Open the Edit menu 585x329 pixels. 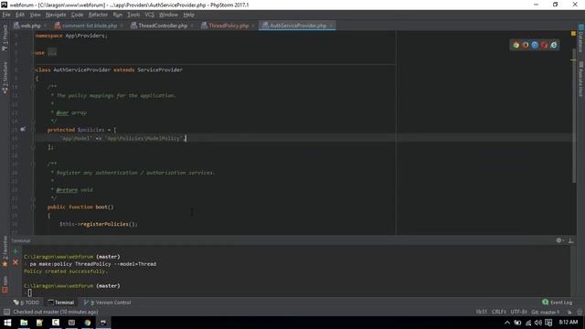20,15
